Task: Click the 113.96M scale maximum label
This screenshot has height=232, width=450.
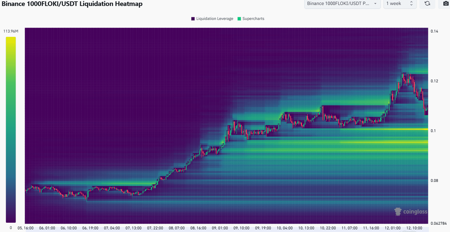Action: tap(11, 31)
